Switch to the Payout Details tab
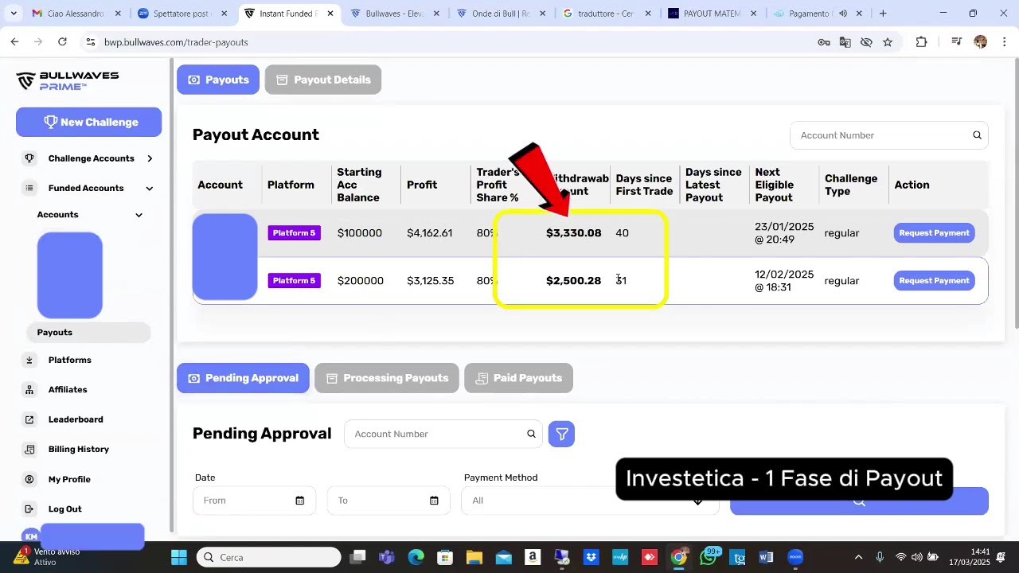 click(322, 80)
